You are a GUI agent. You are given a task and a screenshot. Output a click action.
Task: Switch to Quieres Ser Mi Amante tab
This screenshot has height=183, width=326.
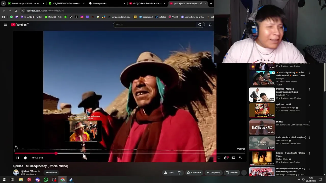pos(147,4)
